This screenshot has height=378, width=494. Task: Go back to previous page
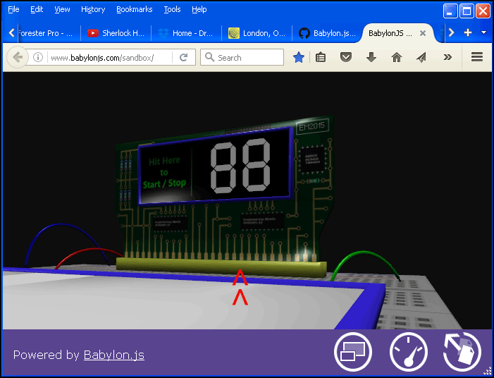(x=18, y=57)
